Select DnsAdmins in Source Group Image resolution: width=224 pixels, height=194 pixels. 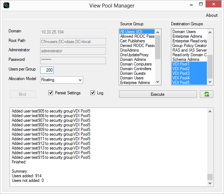tap(137, 50)
